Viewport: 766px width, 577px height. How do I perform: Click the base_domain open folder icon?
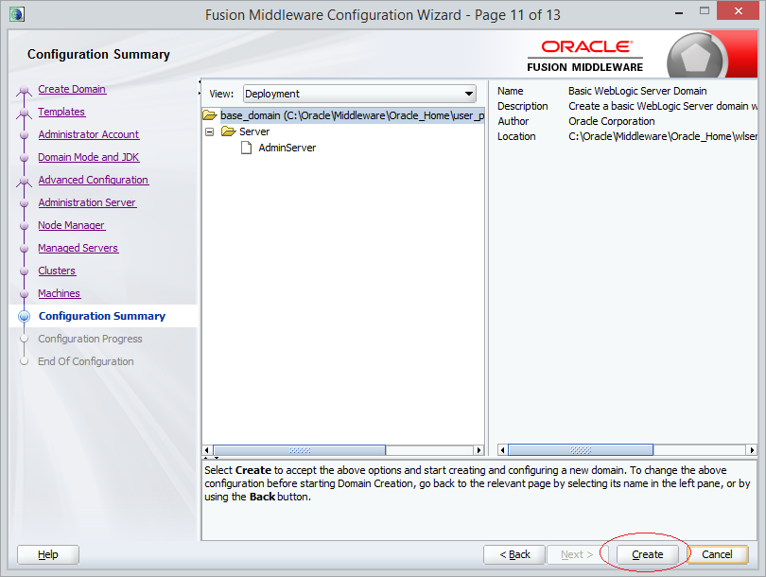tap(210, 115)
